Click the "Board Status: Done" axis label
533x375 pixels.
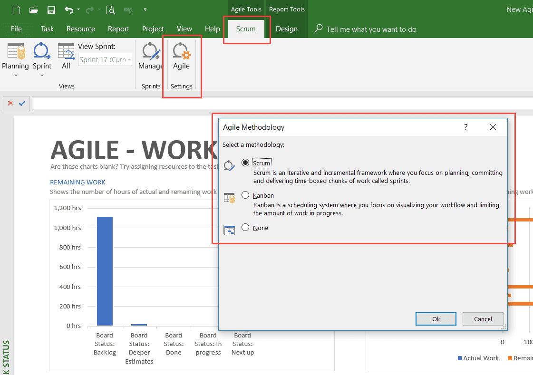point(174,344)
